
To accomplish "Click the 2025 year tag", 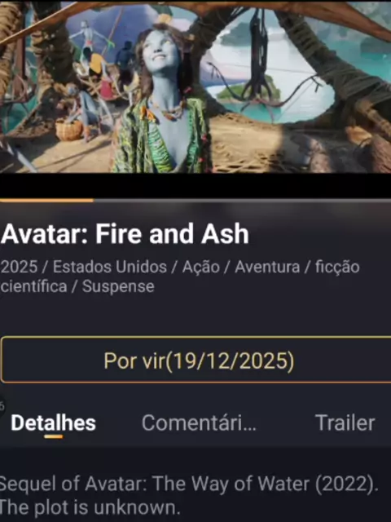I will pyautogui.click(x=19, y=267).
